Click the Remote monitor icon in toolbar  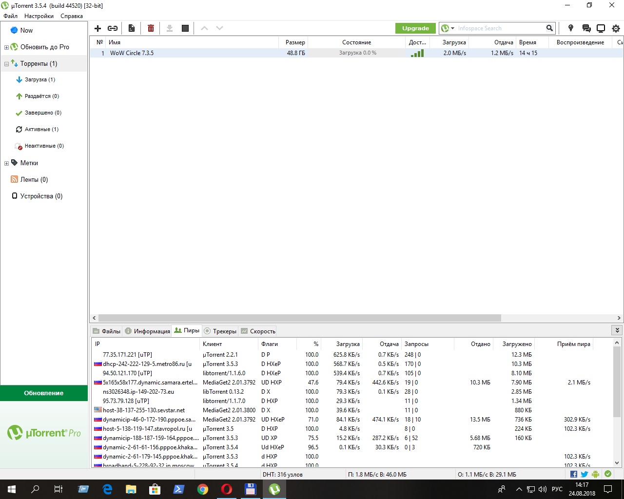(601, 28)
